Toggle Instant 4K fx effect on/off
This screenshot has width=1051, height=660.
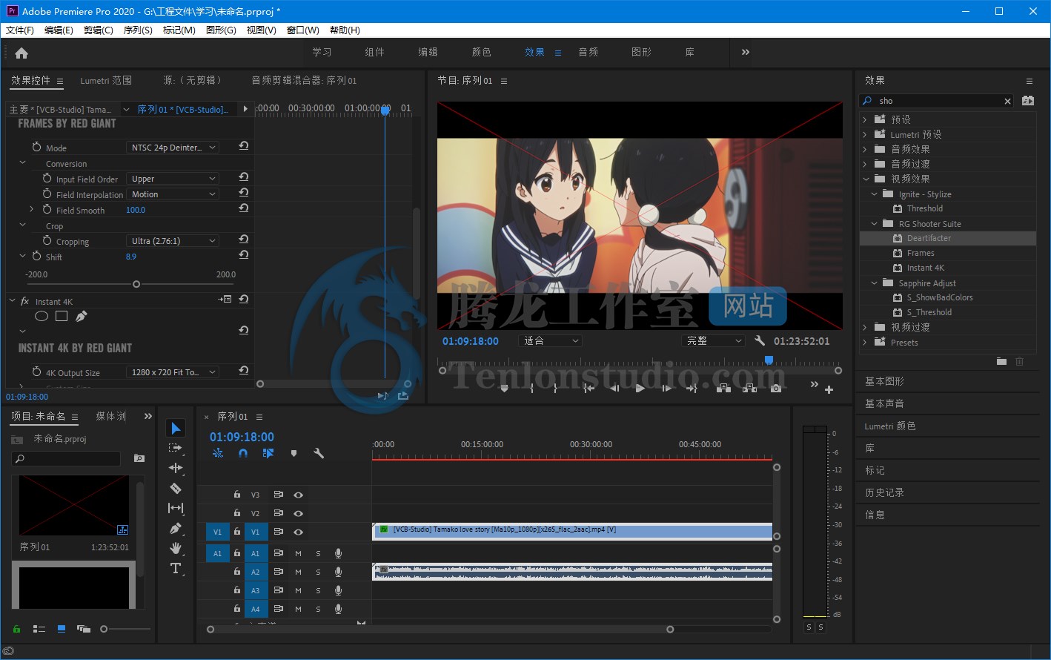click(24, 301)
